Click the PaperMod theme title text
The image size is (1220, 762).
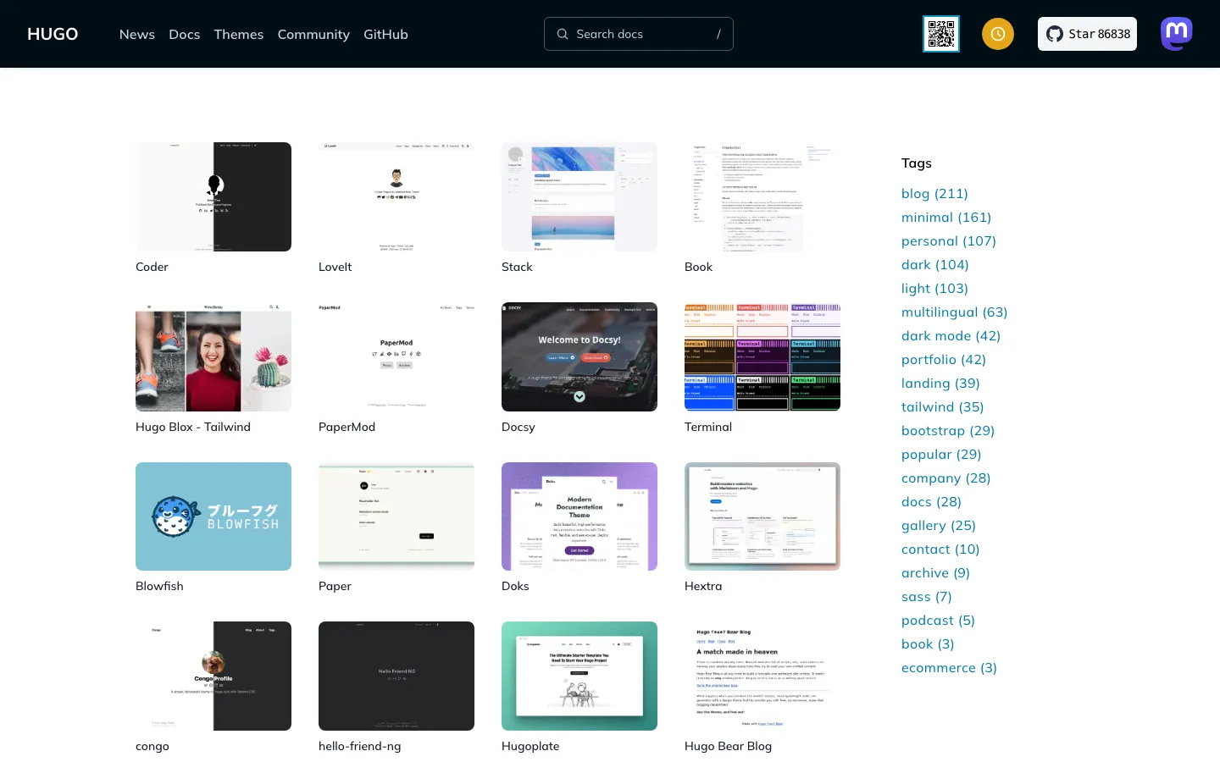click(347, 427)
